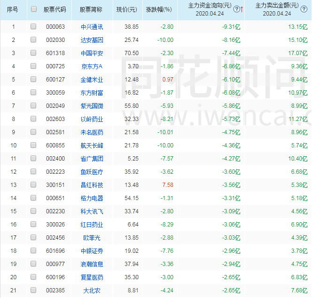The image size is (312, 298).
Task: Tick checkbox for 000725 京东方A
Action: (x=33, y=66)
